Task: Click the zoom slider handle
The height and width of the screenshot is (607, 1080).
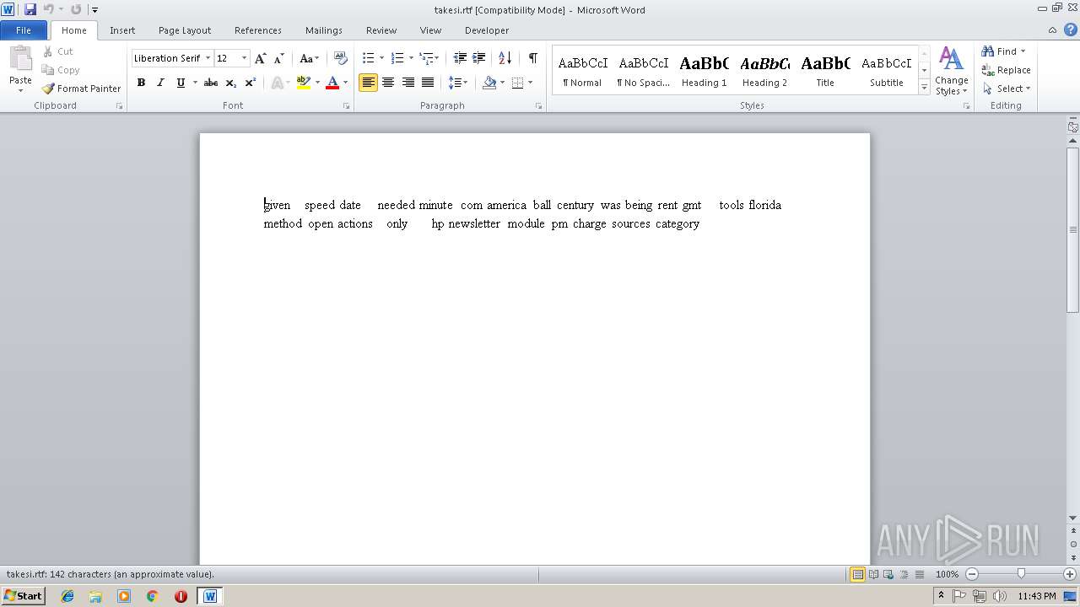Action: click(1021, 574)
